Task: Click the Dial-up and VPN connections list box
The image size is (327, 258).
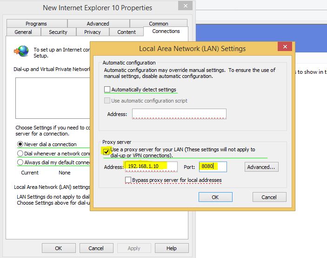Action: click(53, 98)
